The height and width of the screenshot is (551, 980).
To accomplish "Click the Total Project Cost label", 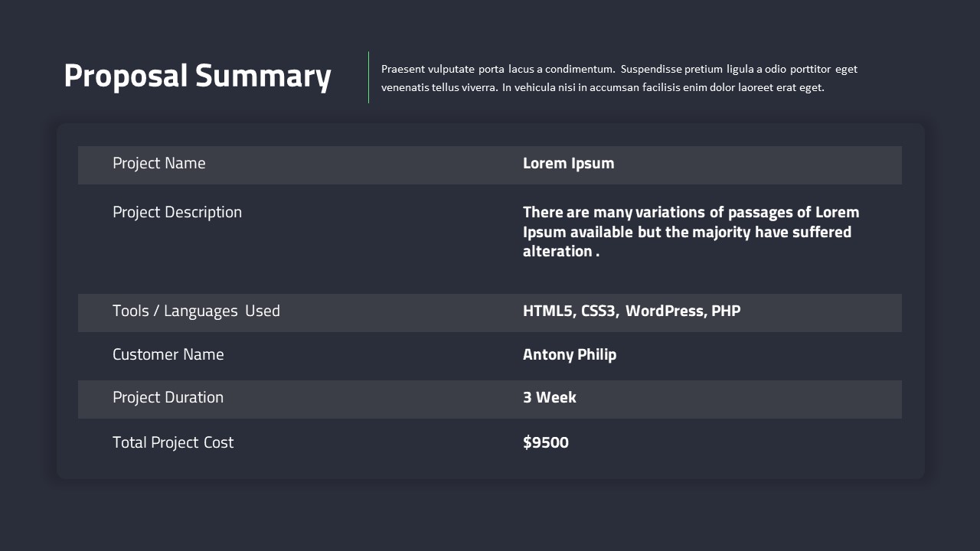I will 172,442.
